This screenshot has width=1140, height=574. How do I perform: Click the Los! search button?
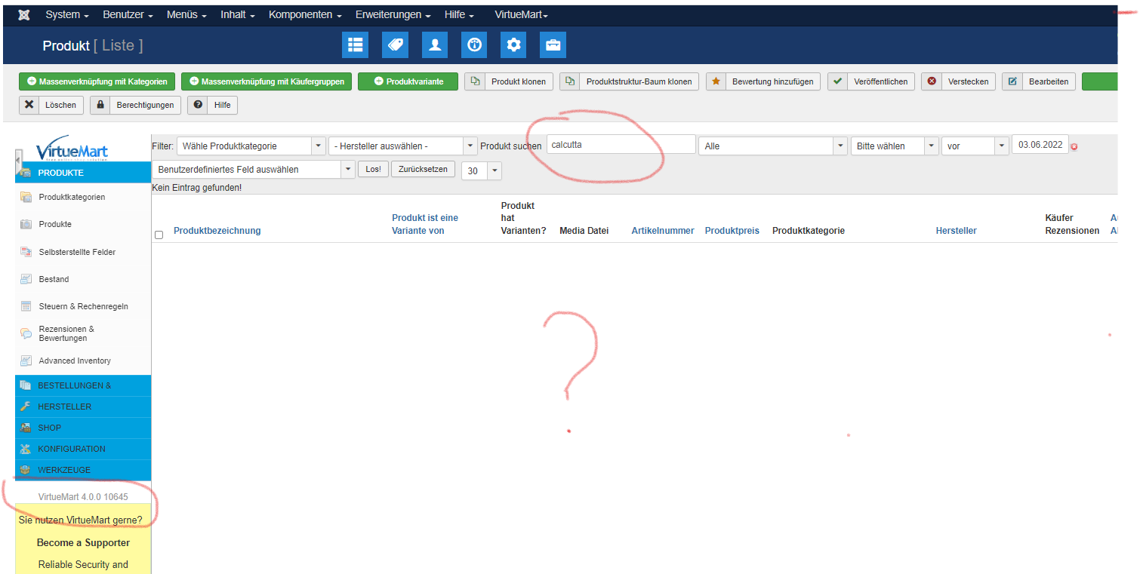point(373,169)
